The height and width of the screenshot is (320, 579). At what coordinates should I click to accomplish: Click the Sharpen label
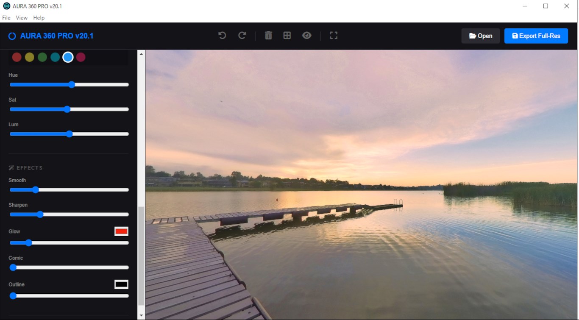[x=18, y=205]
